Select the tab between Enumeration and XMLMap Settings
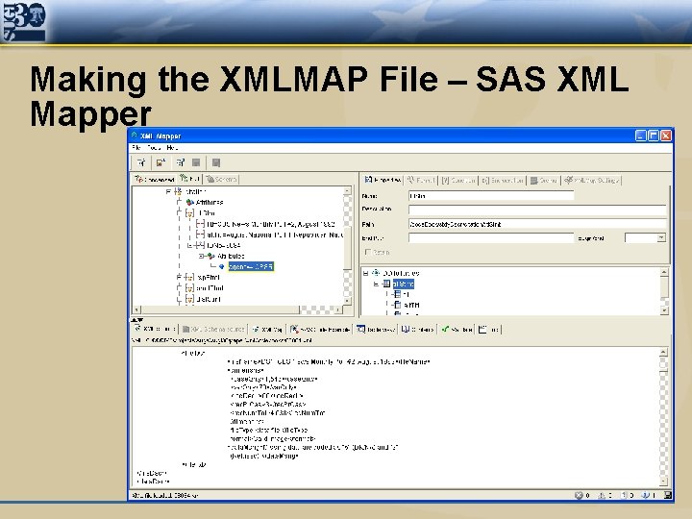692x519 pixels. click(x=544, y=180)
